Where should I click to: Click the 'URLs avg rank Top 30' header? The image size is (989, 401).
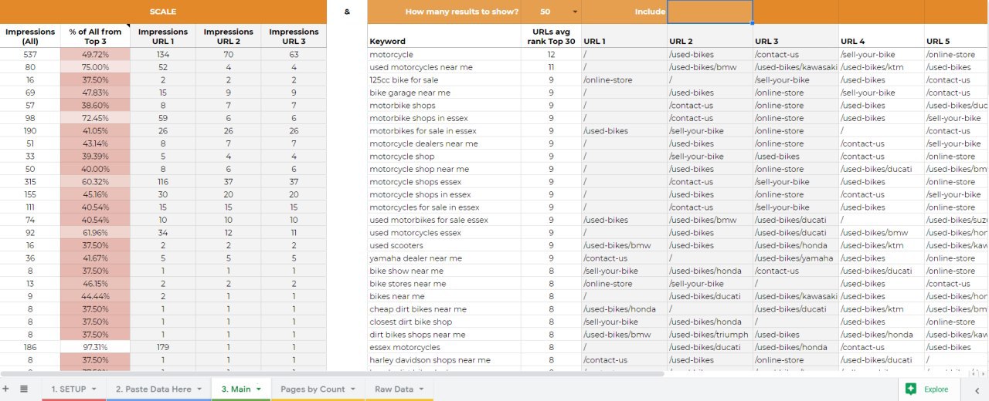pyautogui.click(x=551, y=36)
